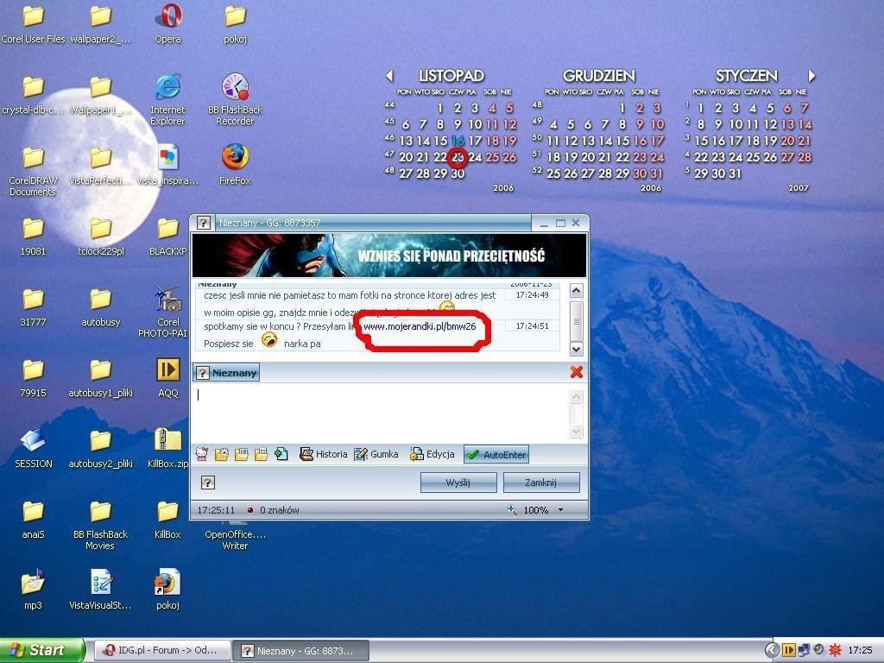
Task: Select Opera desktop icon
Action: click(x=168, y=23)
